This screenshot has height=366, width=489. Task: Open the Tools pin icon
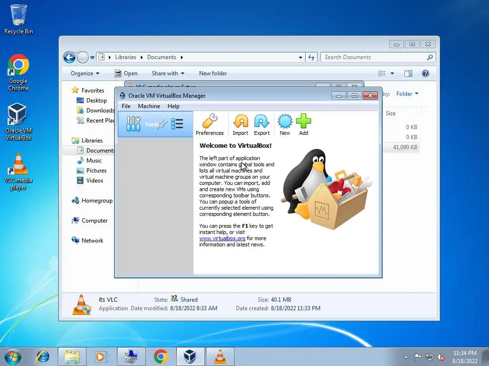tap(161, 124)
